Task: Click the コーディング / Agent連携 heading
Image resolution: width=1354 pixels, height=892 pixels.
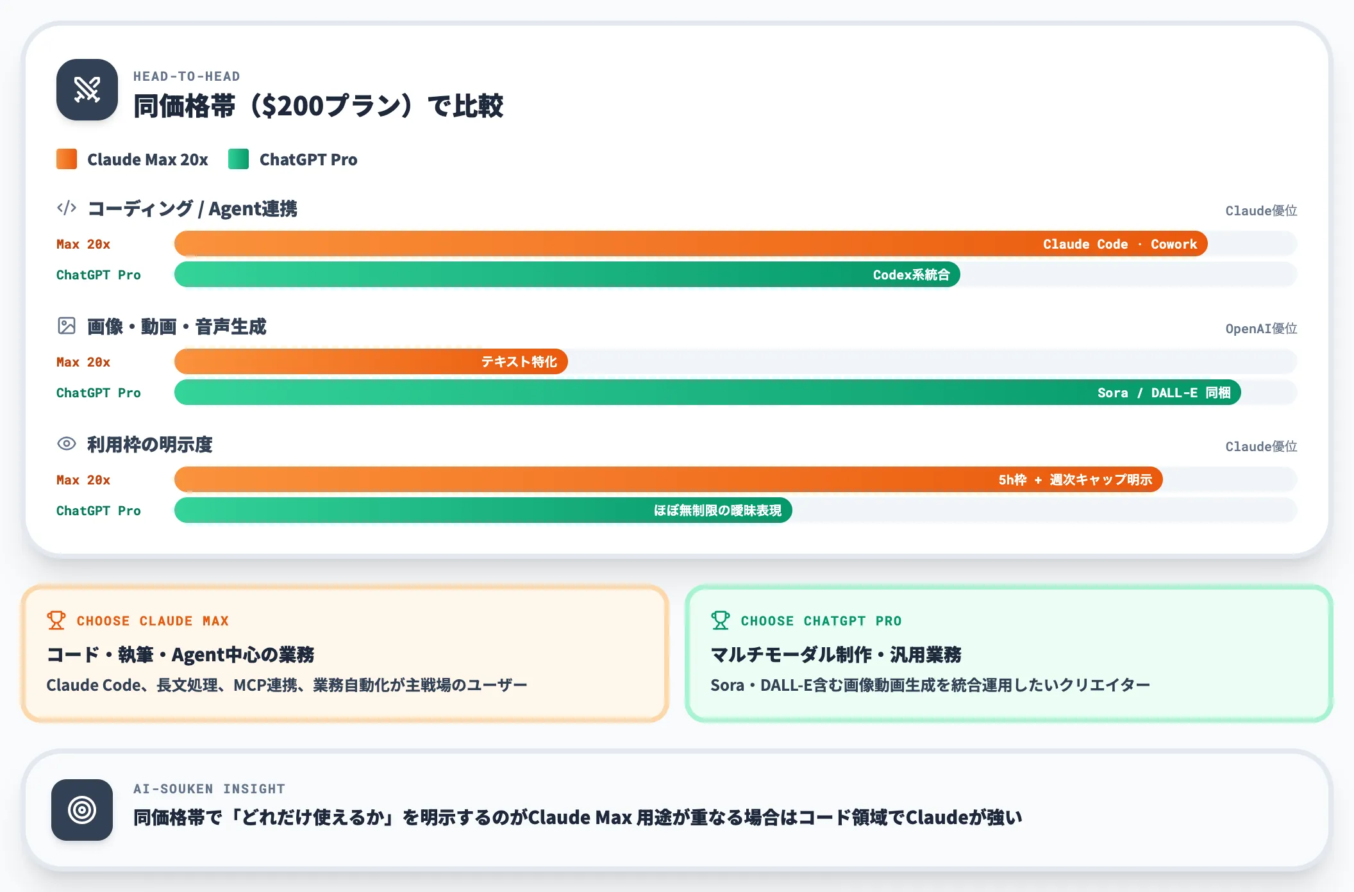Action: point(192,208)
